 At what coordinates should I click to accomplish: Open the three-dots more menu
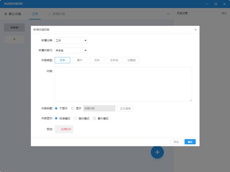click(x=169, y=14)
